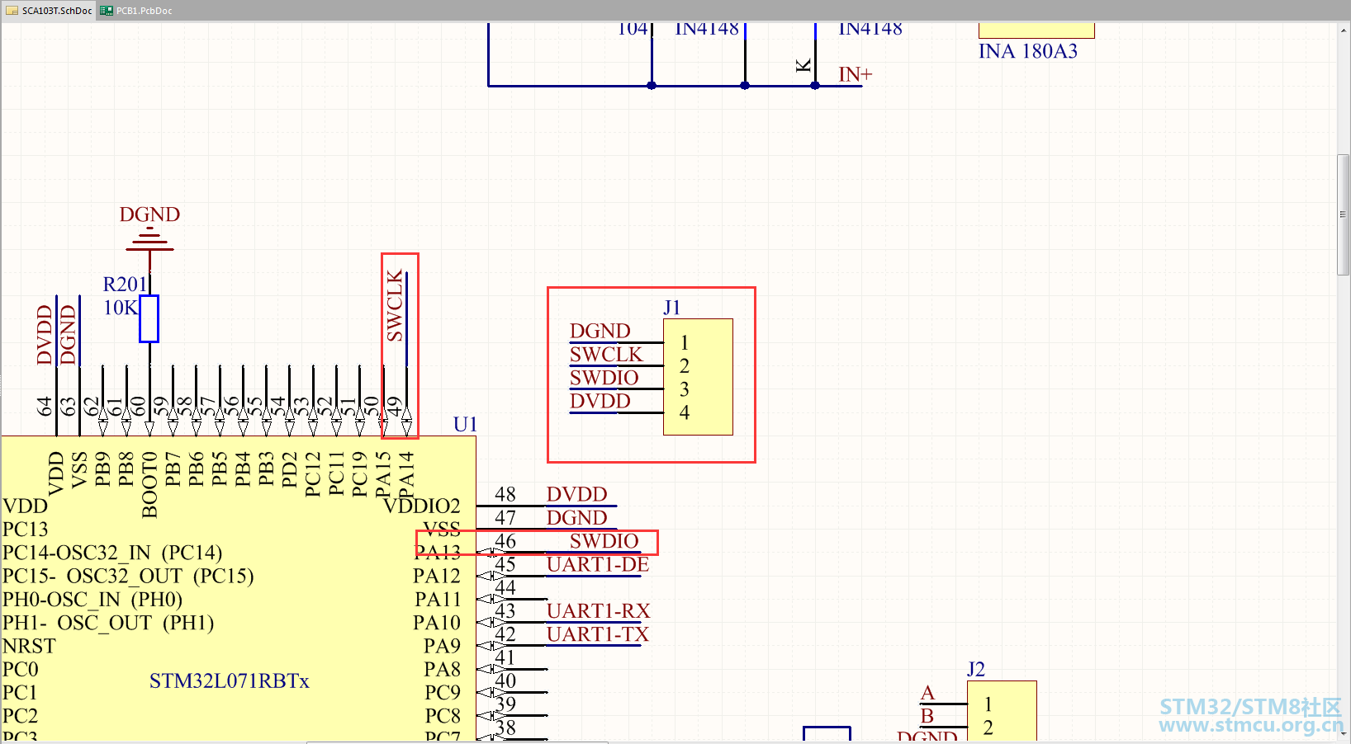
Task: Select the INA 180A3 component label
Action: [1028, 51]
